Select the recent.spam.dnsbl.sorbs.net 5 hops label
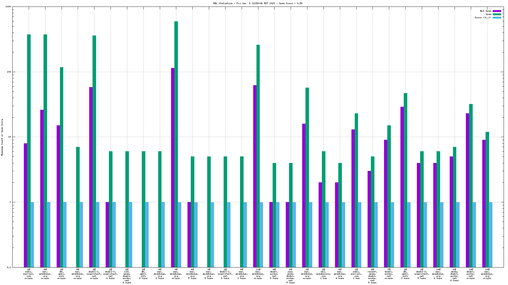The width and height of the screenshot is (508, 285). pos(373,276)
